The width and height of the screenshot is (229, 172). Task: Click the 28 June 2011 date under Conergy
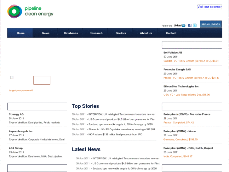(x=16, y=118)
